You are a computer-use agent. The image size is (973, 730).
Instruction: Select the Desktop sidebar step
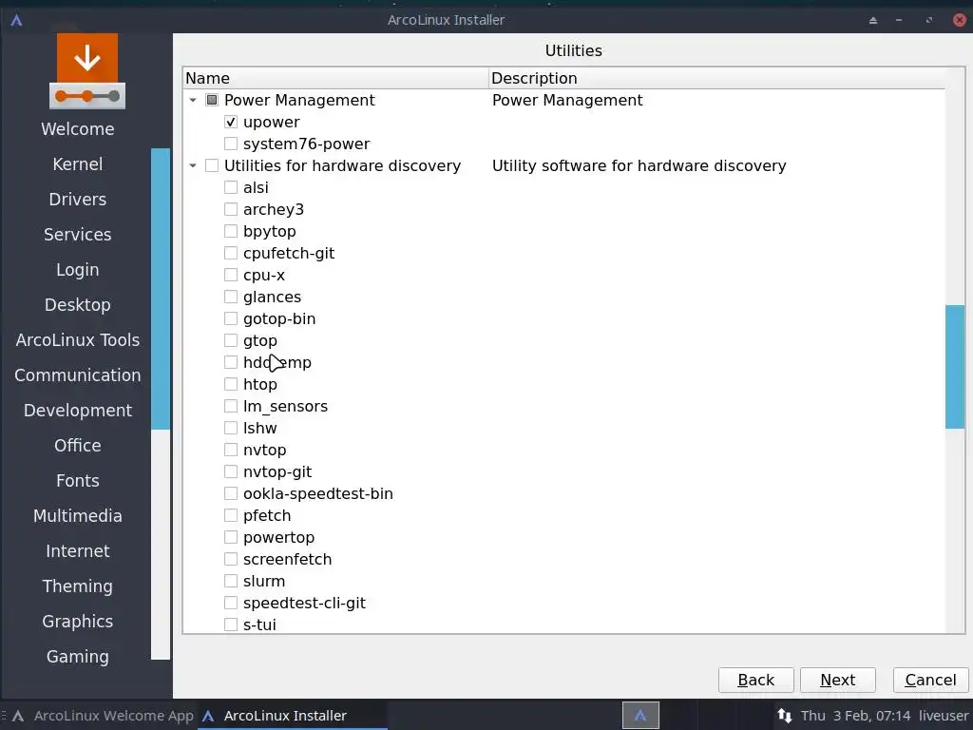[78, 305]
